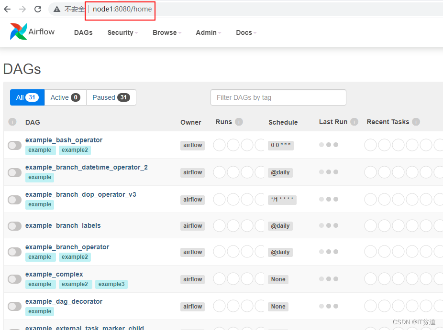Image resolution: width=443 pixels, height=330 pixels.
Task: Sort by the DAG column header
Action: (33, 122)
